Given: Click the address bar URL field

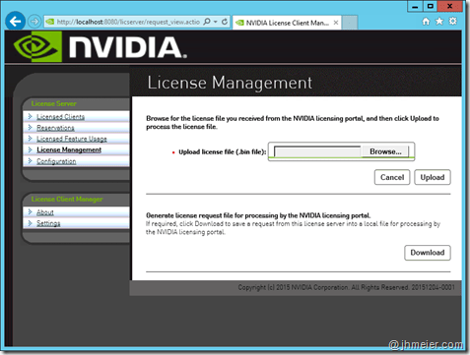Looking at the screenshot, I should (x=128, y=22).
